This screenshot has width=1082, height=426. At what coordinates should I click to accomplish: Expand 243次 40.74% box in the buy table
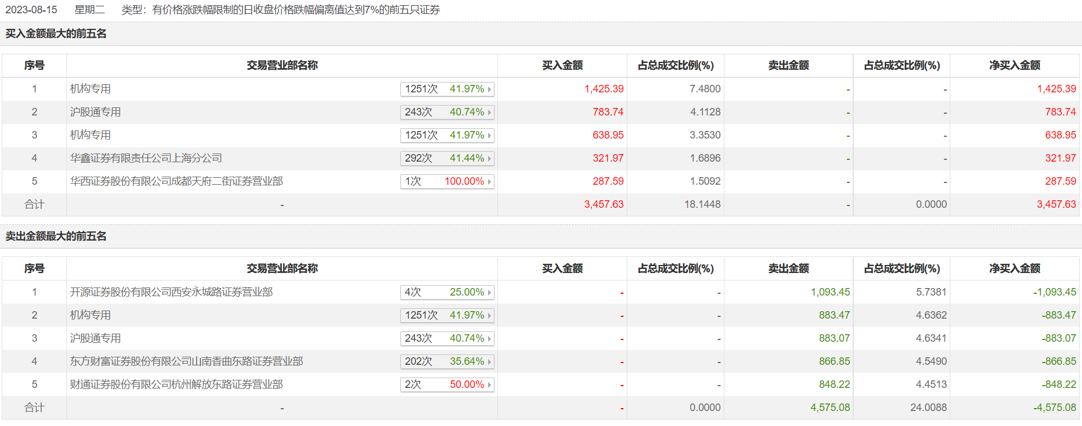coord(447,112)
